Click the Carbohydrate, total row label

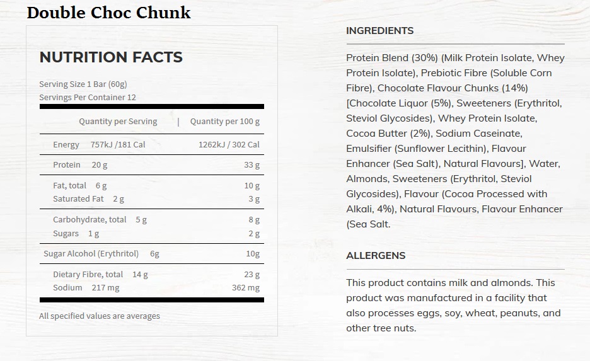(x=90, y=220)
